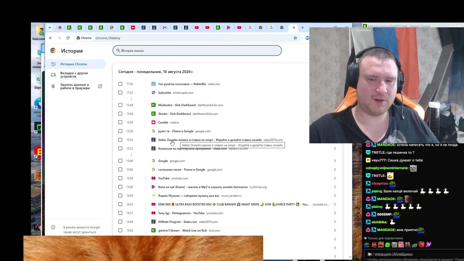Open three-dot menu for Яндекс Музыка entry

click(x=335, y=196)
